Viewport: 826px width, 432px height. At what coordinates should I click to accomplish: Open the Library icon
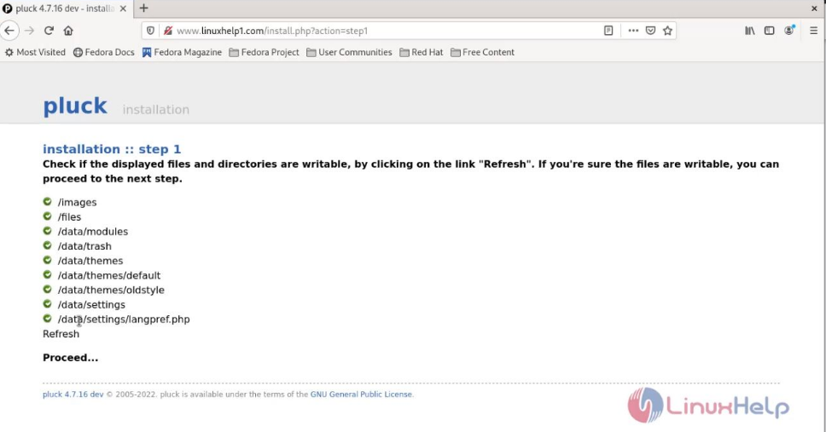[x=749, y=31]
